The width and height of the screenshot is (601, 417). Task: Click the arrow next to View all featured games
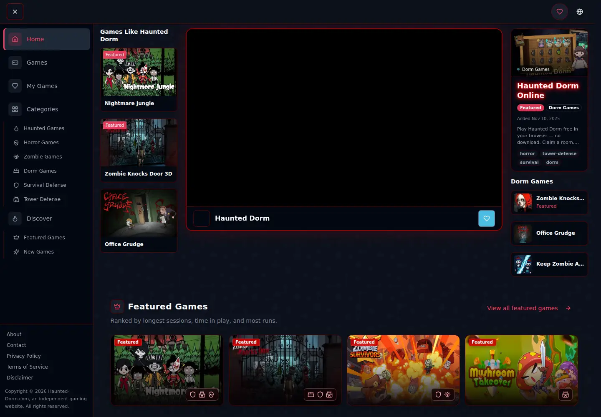click(568, 308)
